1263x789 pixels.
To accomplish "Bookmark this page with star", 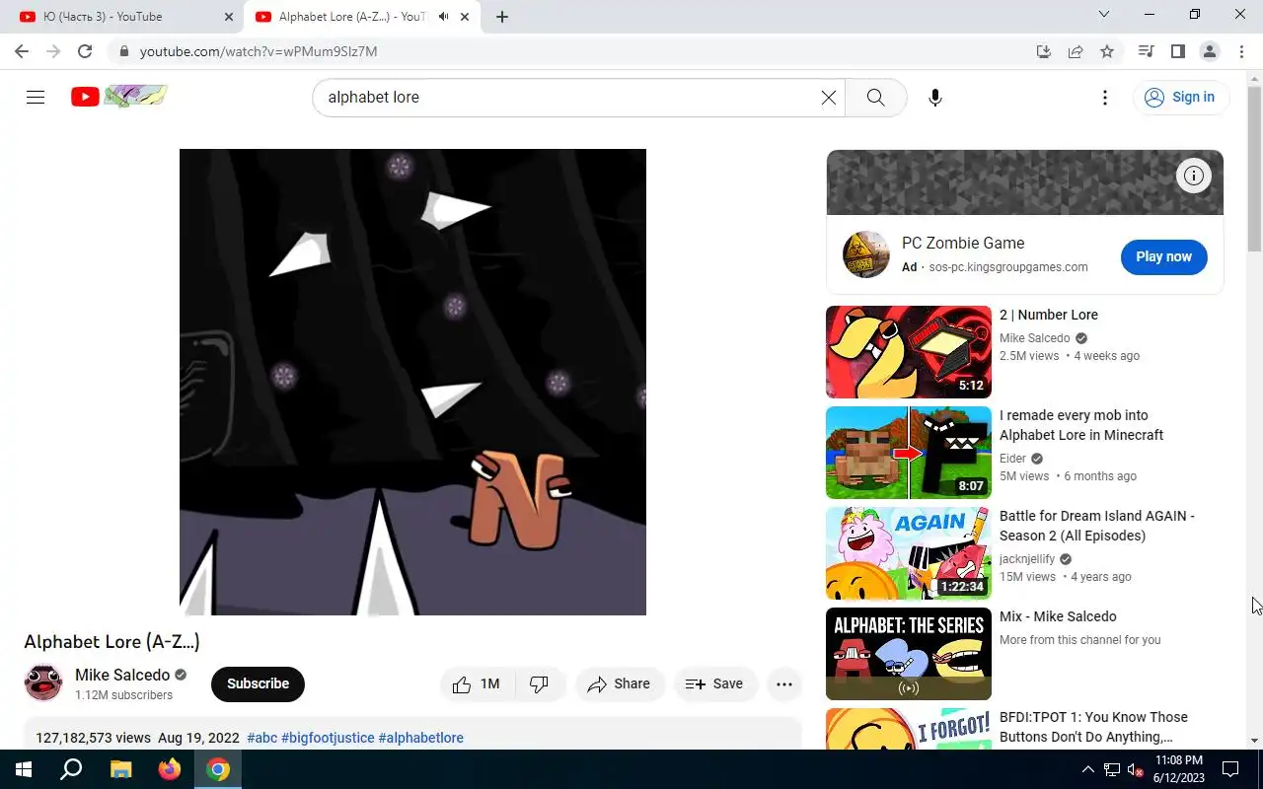I will (x=1107, y=51).
